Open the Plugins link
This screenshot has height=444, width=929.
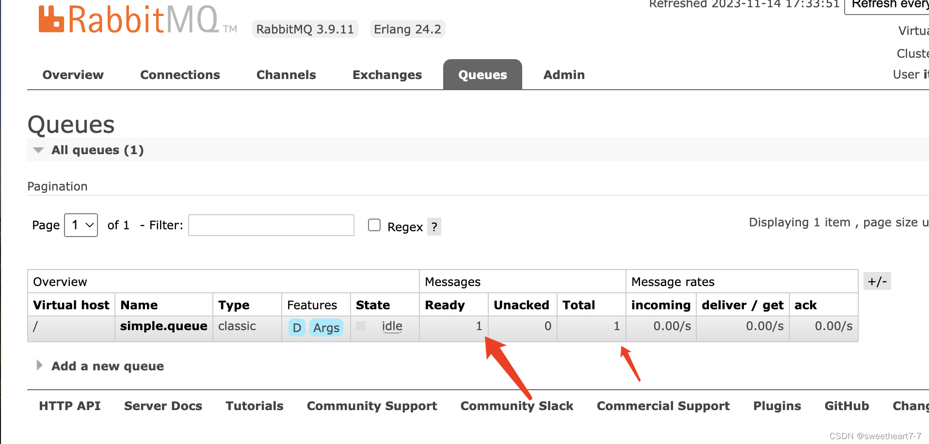[x=777, y=406]
